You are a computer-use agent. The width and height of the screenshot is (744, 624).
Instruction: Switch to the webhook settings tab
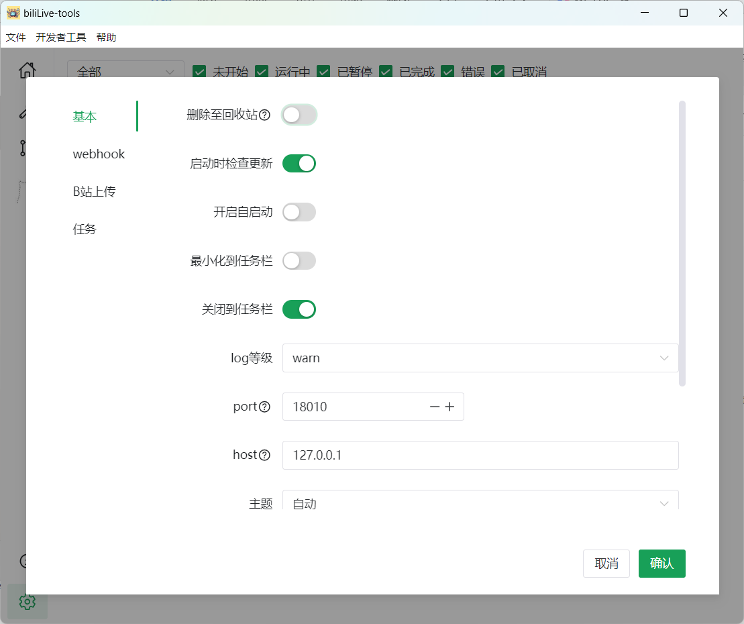coord(99,154)
